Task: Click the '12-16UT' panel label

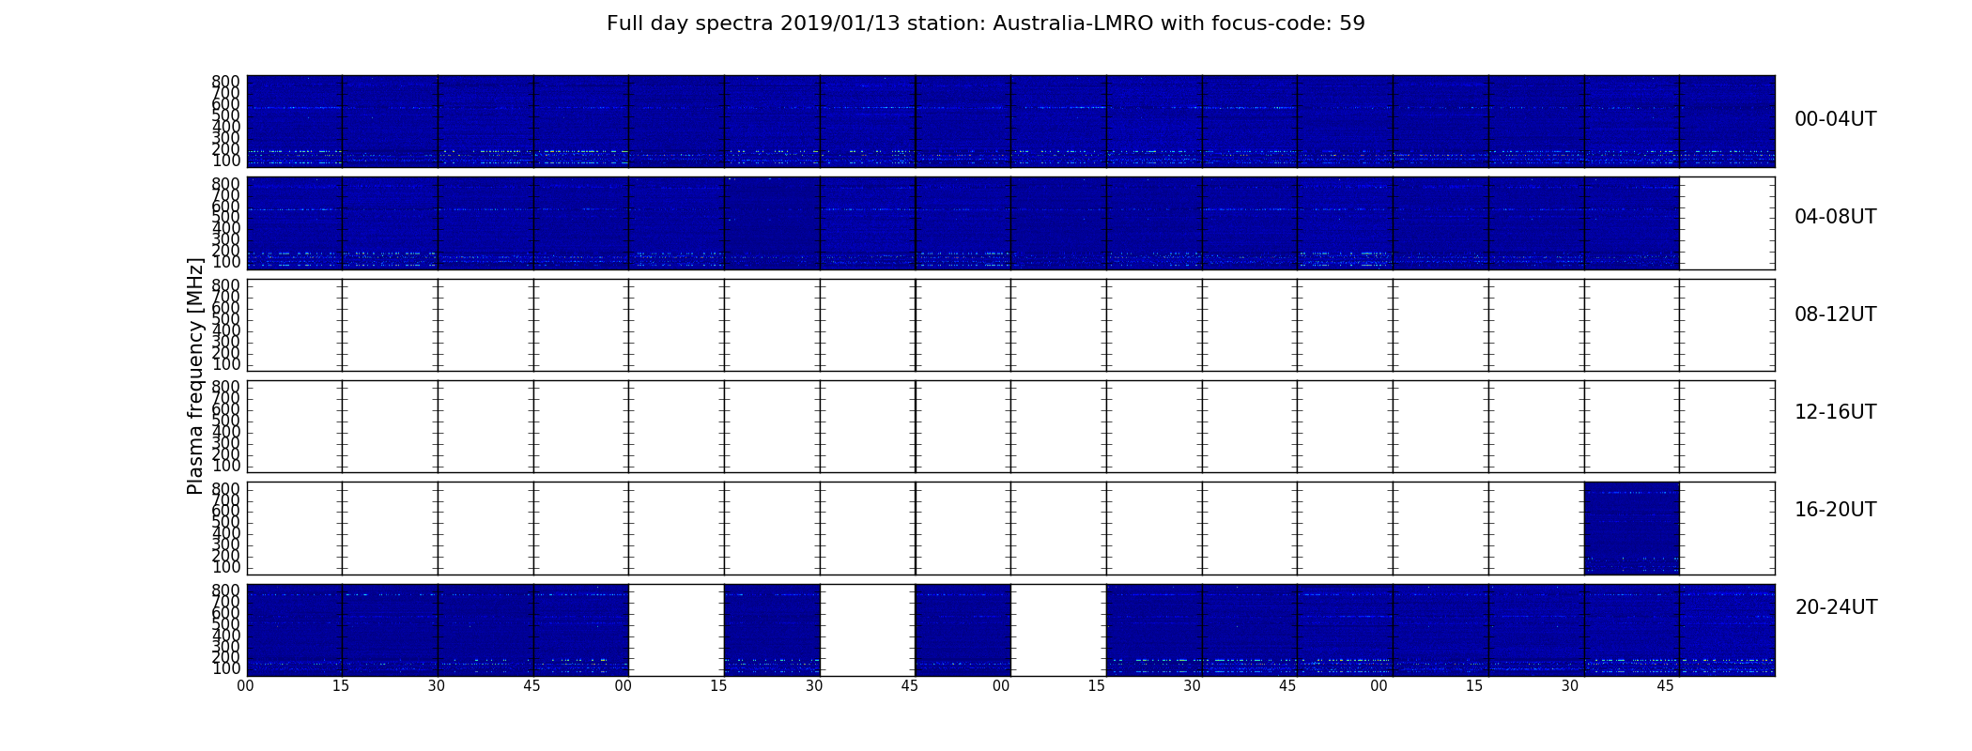Action: point(1835,412)
